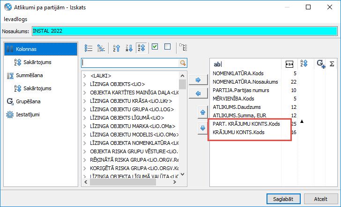Click the tree view toolbar icon

[x=101, y=48]
